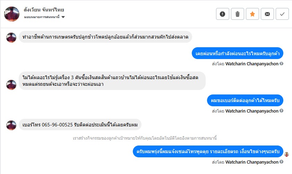The height and width of the screenshot is (174, 292).
Task: Mark conversation unread with envelope icon
Action: pos(267,14)
